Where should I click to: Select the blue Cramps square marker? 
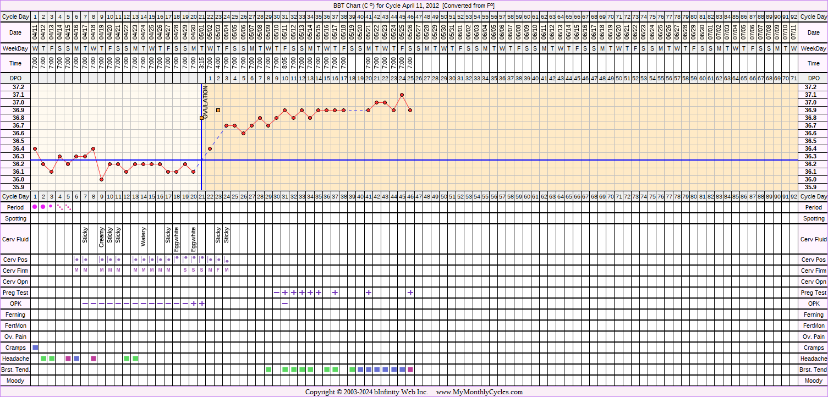(35, 348)
